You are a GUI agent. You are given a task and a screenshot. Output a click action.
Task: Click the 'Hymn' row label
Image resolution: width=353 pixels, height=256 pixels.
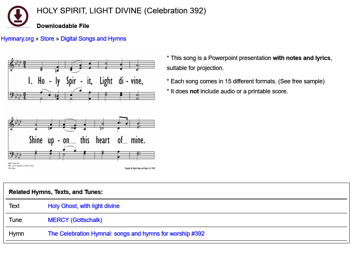[x=16, y=234]
